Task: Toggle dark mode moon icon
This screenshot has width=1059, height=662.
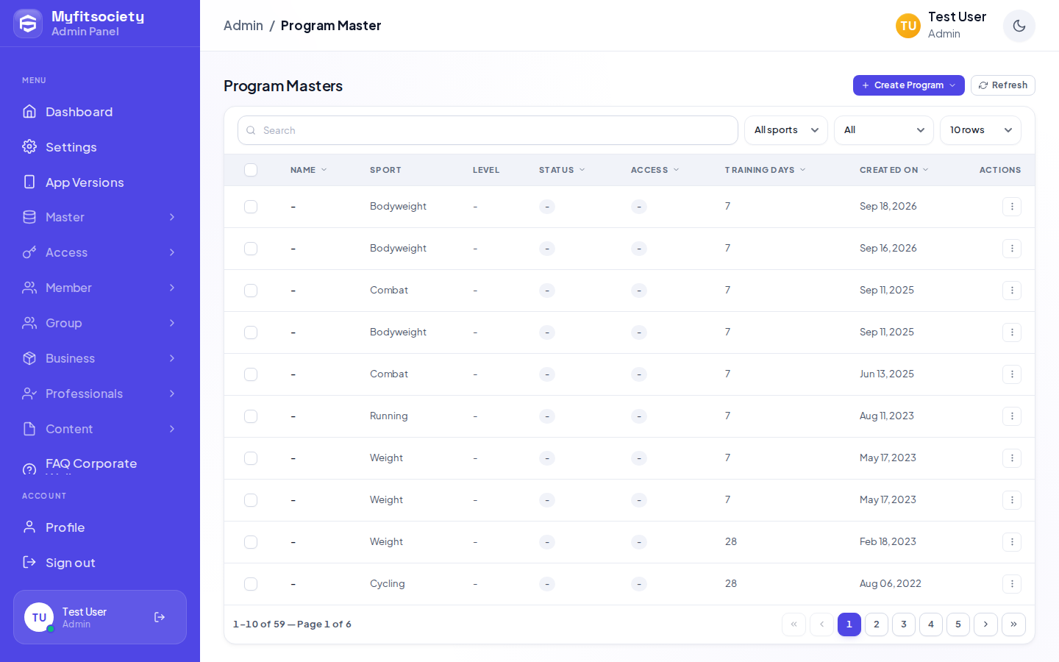Action: [1019, 26]
